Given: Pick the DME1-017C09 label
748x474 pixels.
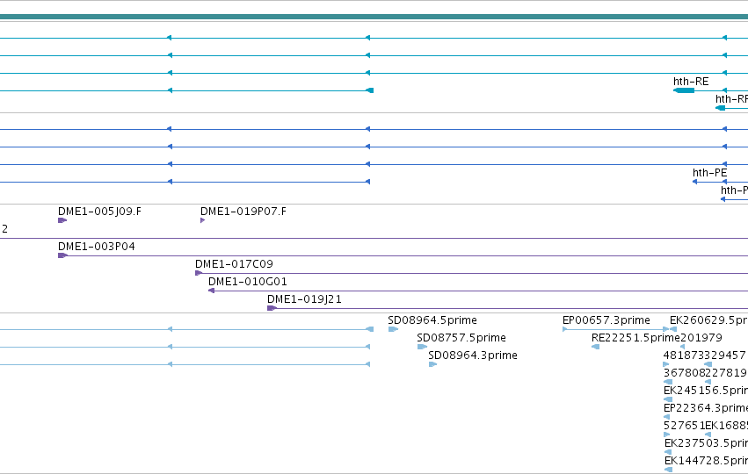Looking at the screenshot, I should [234, 264].
